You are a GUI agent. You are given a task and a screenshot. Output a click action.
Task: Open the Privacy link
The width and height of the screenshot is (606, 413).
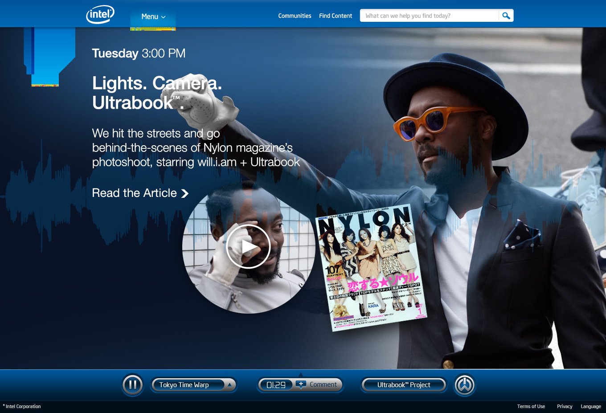[x=565, y=406]
